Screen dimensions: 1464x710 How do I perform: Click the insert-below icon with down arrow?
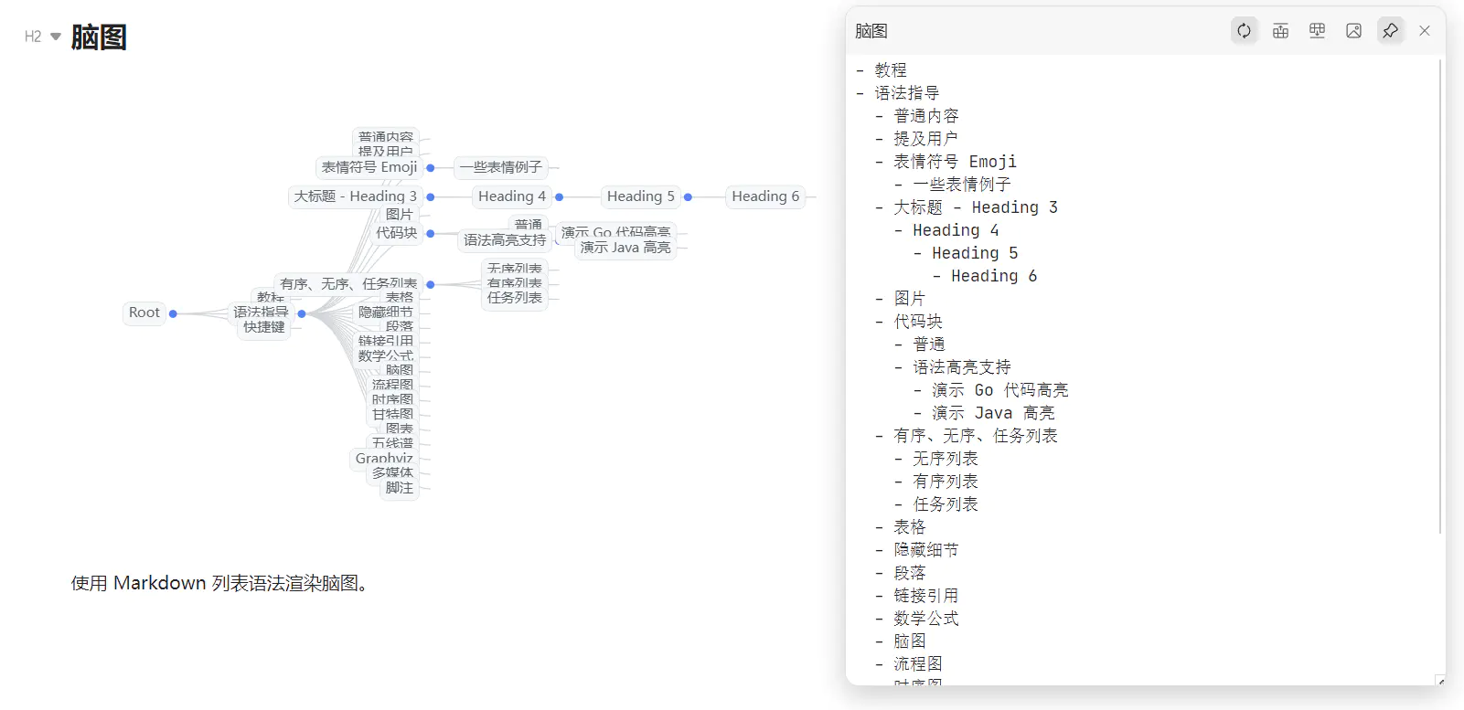[x=1317, y=31]
